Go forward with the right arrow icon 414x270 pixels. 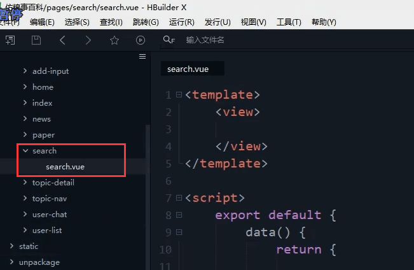pyautogui.click(x=88, y=40)
